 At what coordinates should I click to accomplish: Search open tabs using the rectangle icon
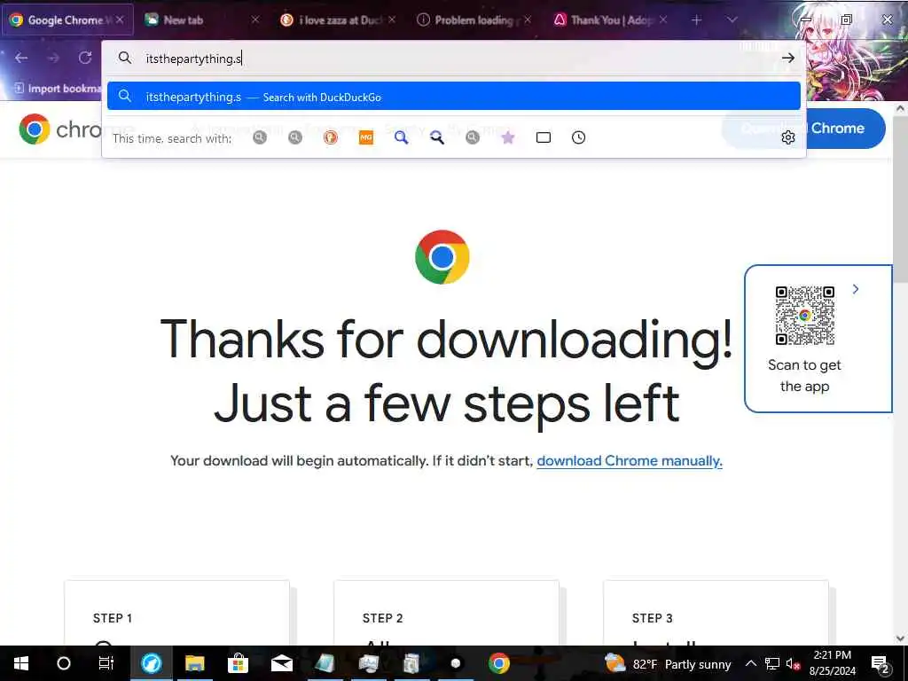pyautogui.click(x=544, y=137)
